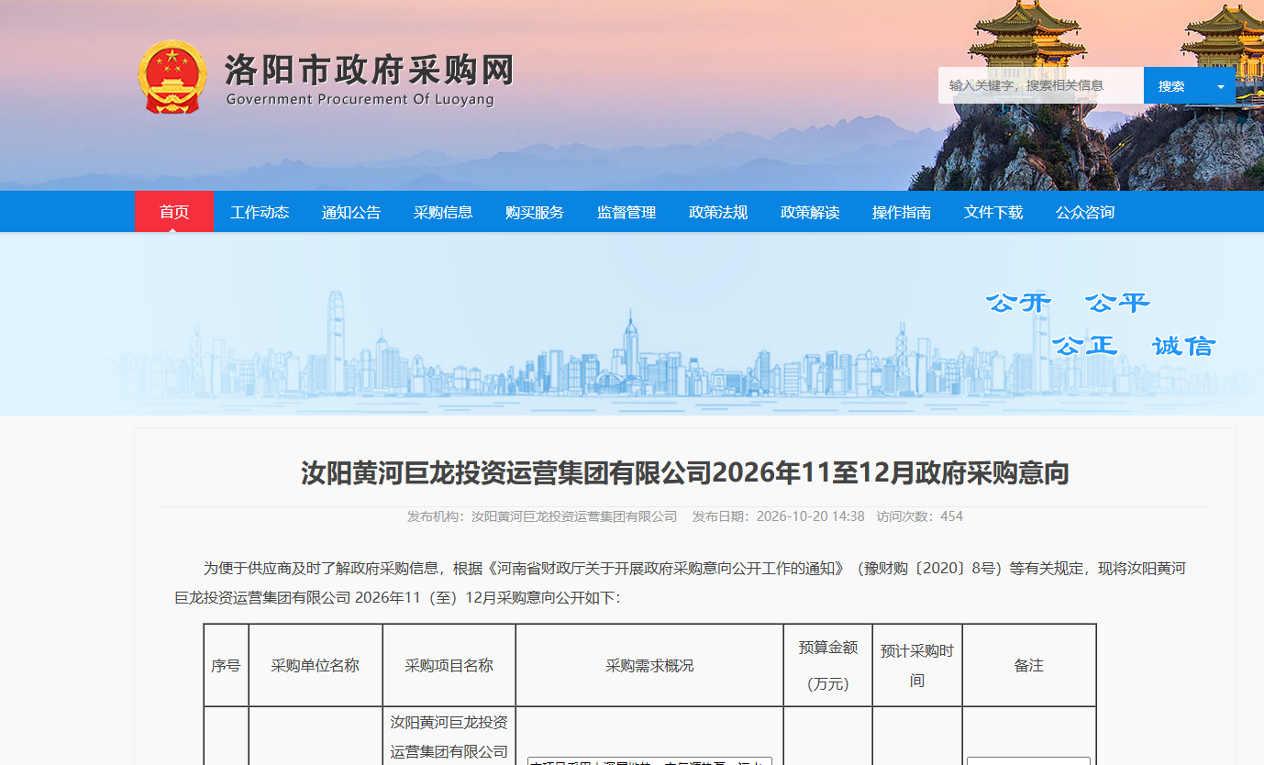Click the 访问次数：454 text
1264x765 pixels.
(920, 516)
